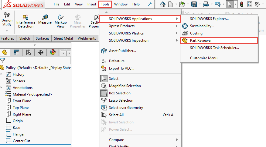This screenshot has width=266, height=147.
Task: Switch to the PropertyManager tab
Action: point(16,52)
